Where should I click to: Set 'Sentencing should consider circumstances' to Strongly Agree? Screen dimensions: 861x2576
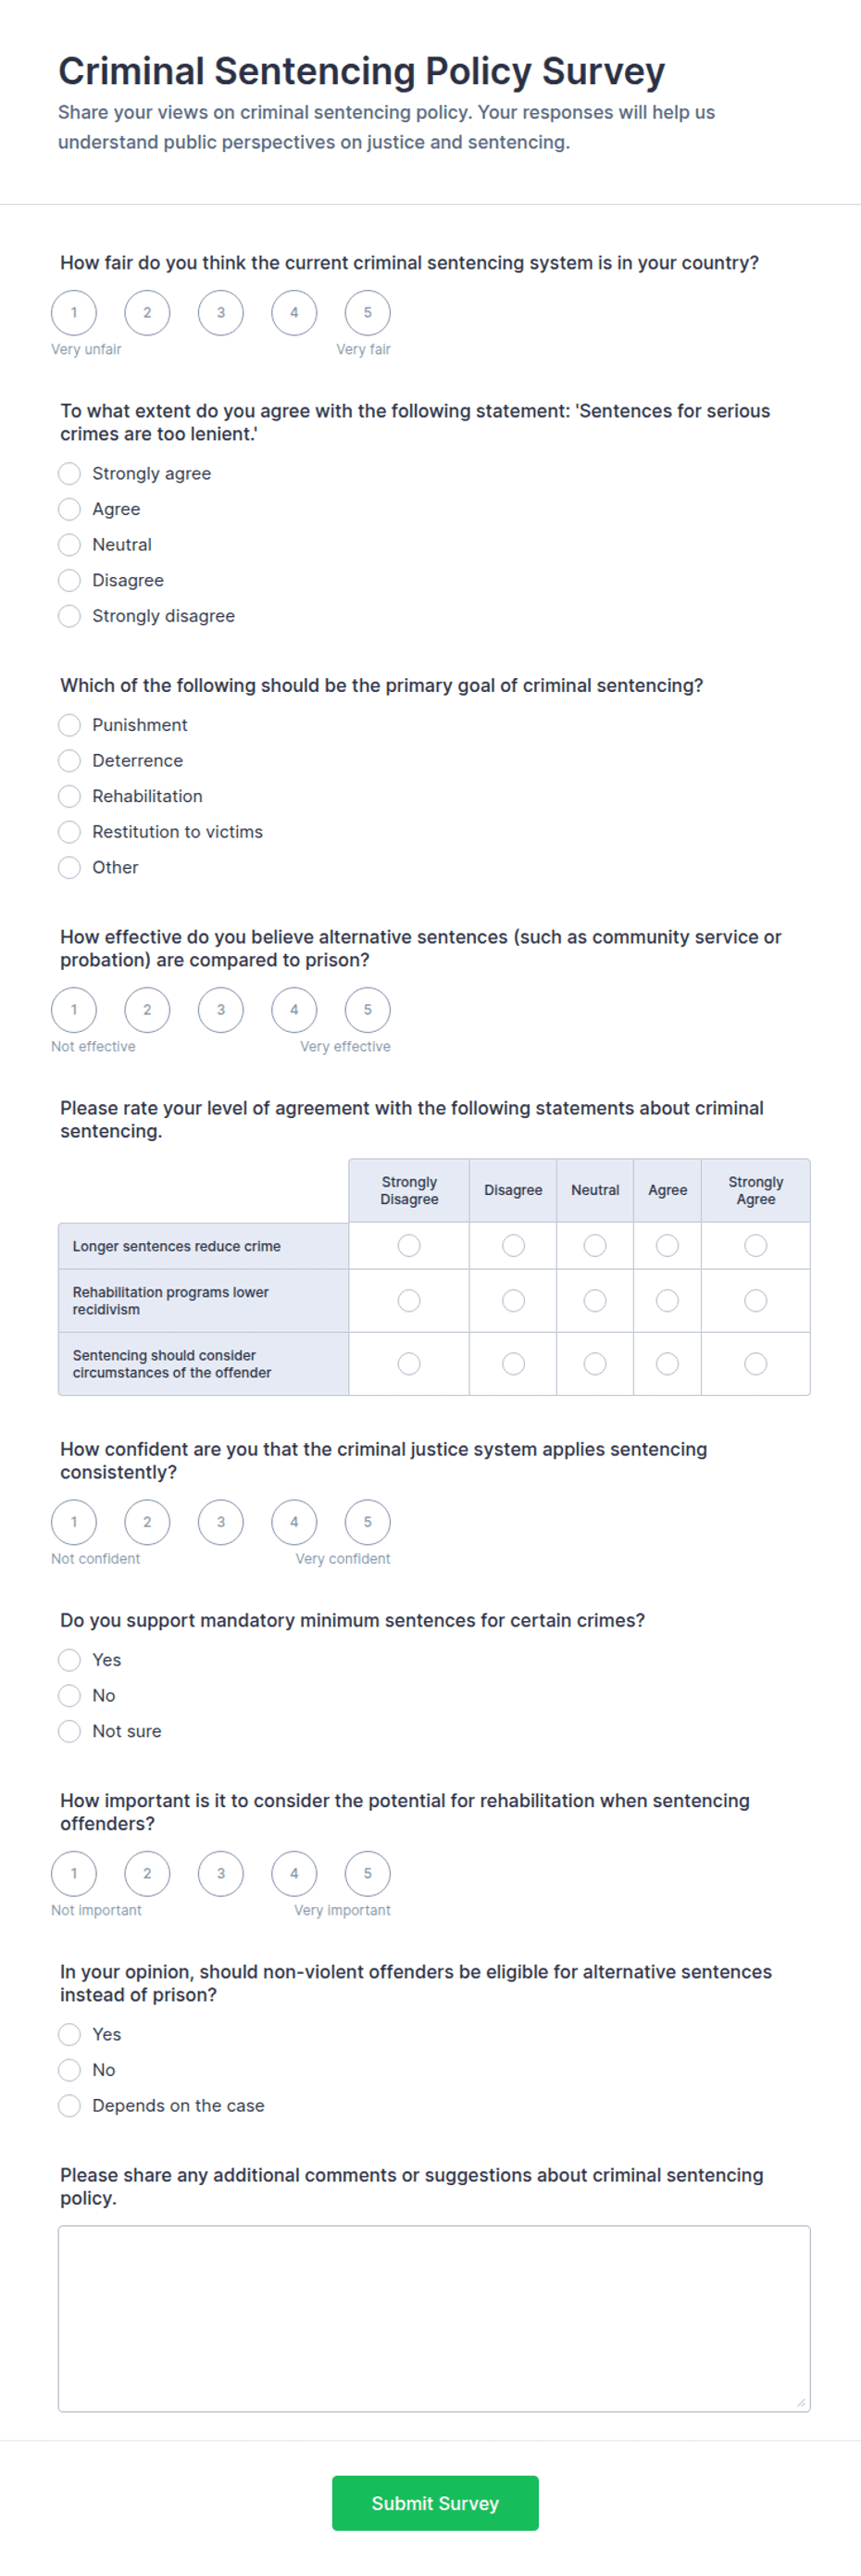(x=756, y=1364)
